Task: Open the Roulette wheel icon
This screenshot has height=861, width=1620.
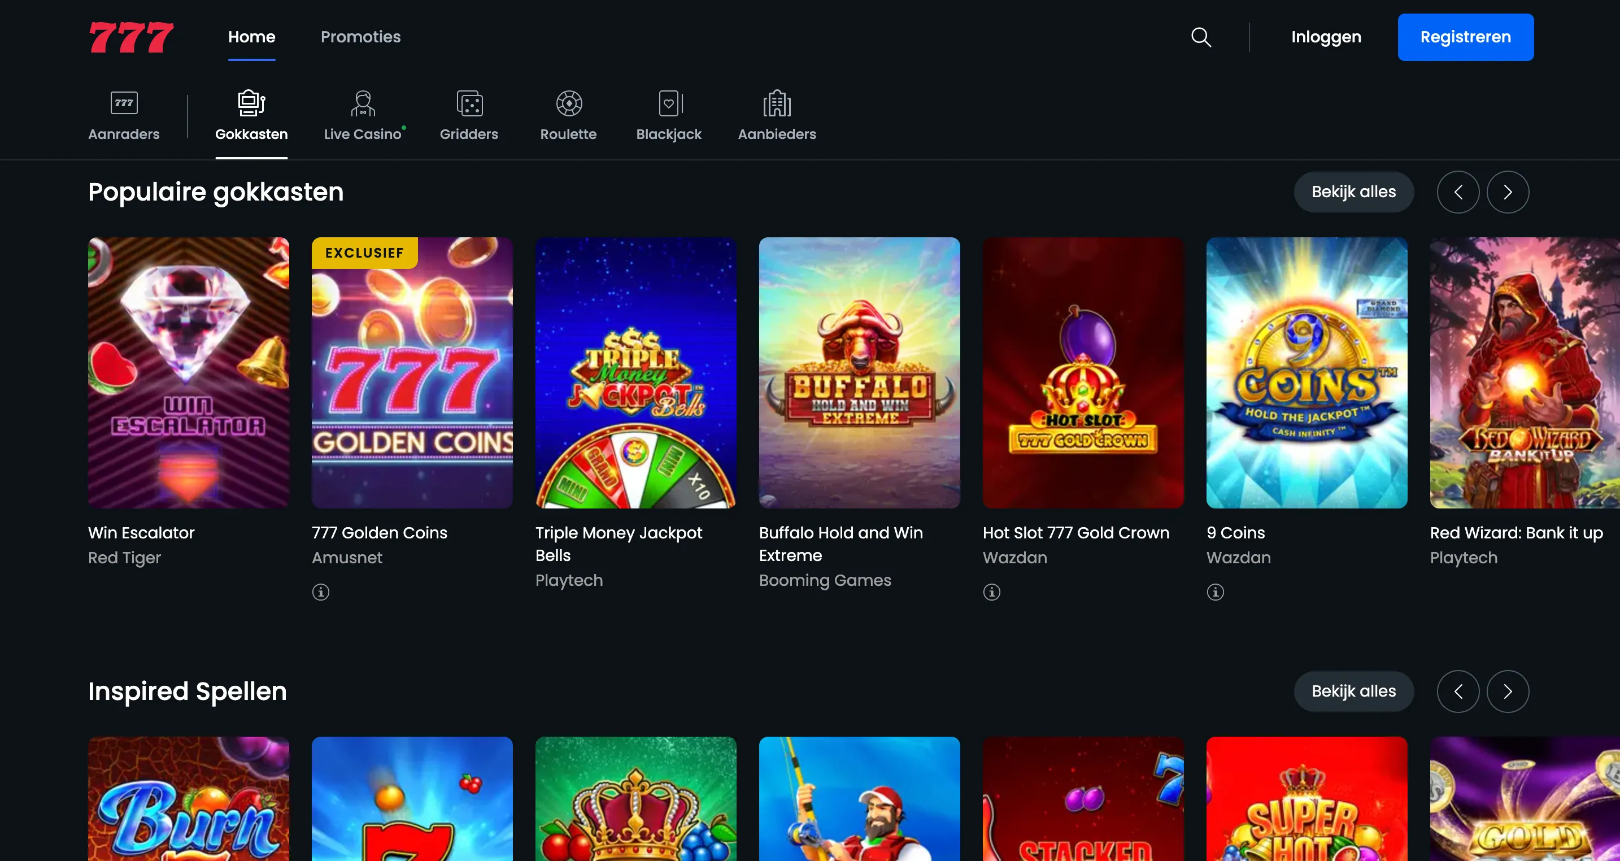Action: pos(568,103)
